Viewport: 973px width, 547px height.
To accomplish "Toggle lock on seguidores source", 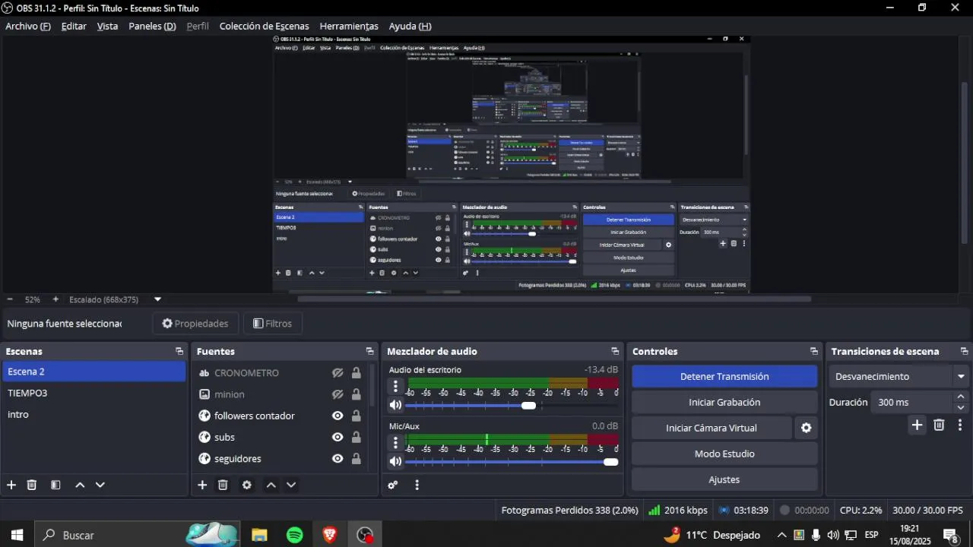I will click(356, 459).
